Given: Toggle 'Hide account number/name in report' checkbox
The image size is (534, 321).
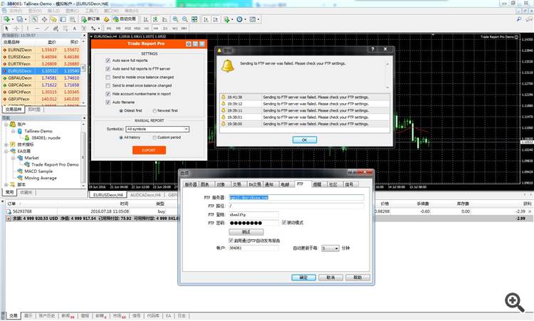Looking at the screenshot, I should [x=108, y=94].
